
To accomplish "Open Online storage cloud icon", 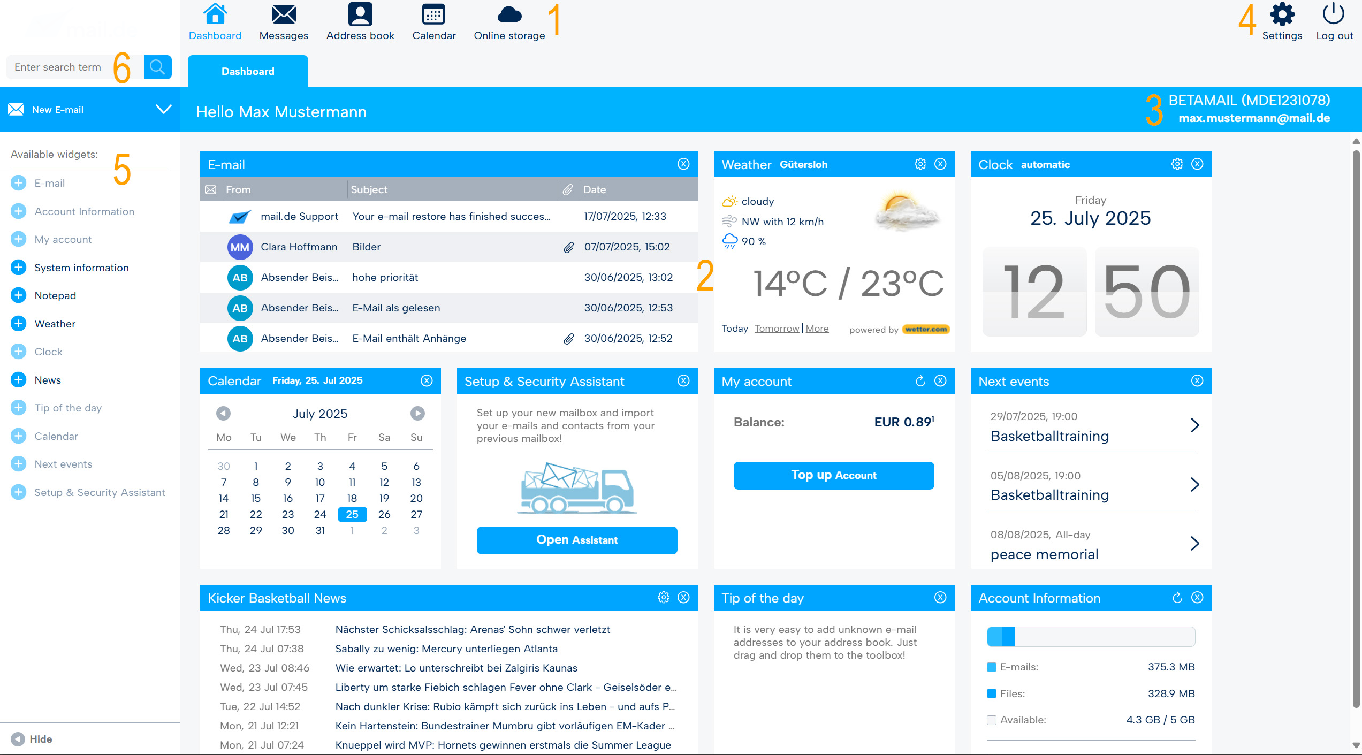I will [509, 14].
